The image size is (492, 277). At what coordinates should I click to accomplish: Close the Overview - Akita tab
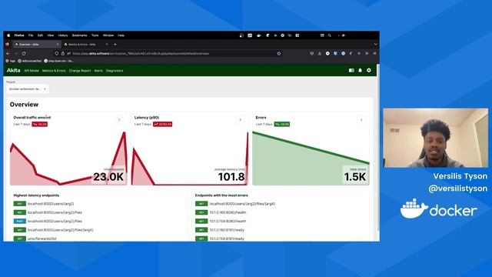pyautogui.click(x=58, y=45)
